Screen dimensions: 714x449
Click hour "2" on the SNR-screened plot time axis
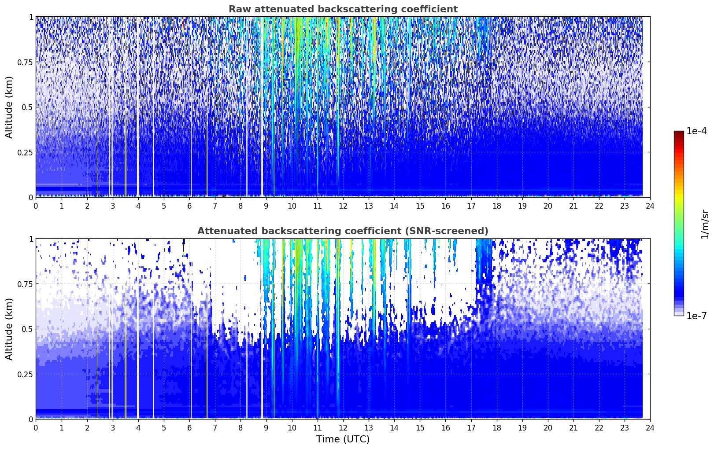pos(87,427)
